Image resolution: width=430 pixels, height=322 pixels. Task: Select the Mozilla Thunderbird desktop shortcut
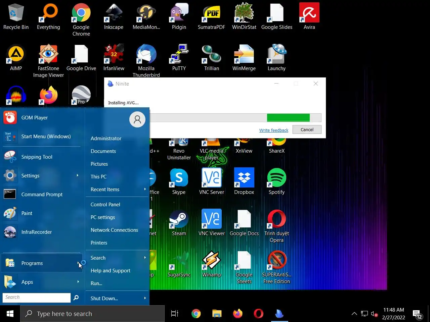(146, 61)
